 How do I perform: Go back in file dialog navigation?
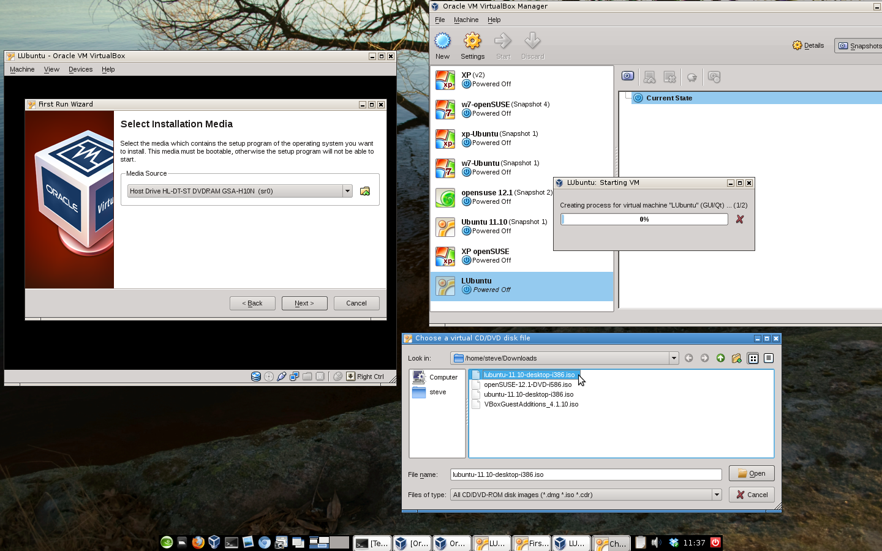coord(689,358)
